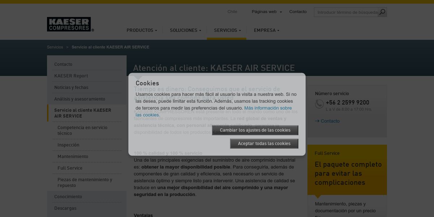Expand the SERVICIOS menu

click(227, 30)
